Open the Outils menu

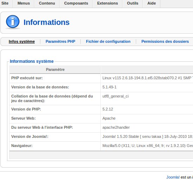[x=133, y=3]
